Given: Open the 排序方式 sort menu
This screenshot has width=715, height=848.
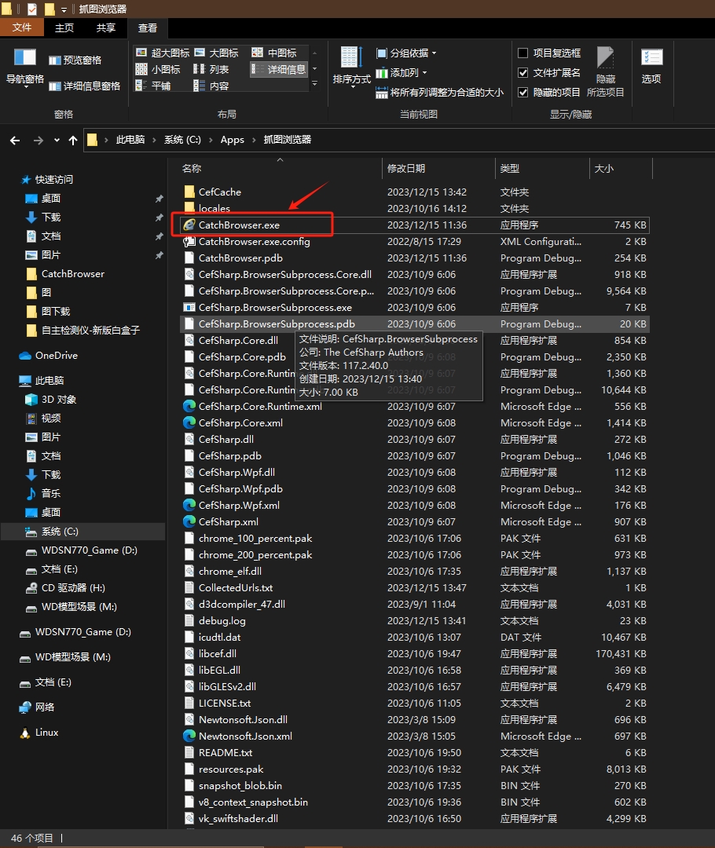Looking at the screenshot, I should (351, 68).
